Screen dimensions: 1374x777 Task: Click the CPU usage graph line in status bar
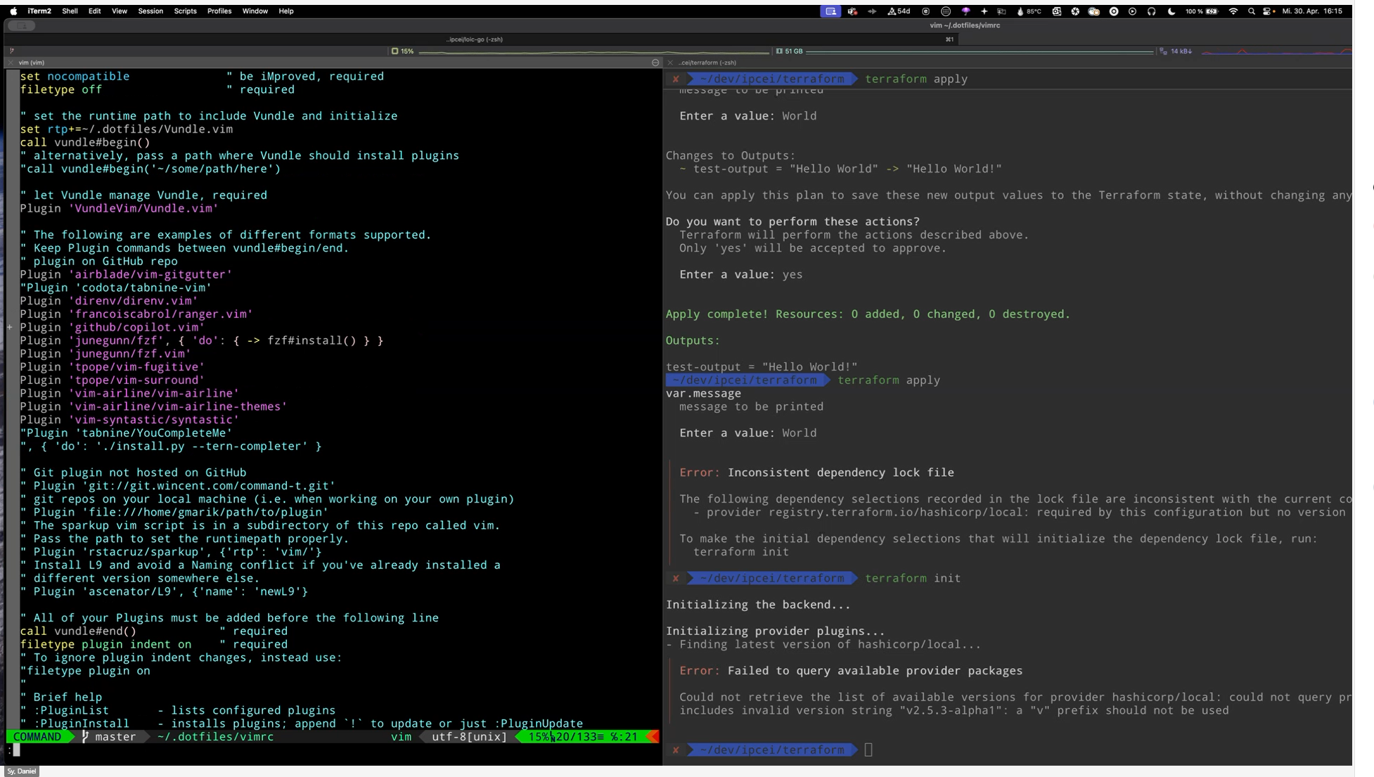[x=594, y=52]
